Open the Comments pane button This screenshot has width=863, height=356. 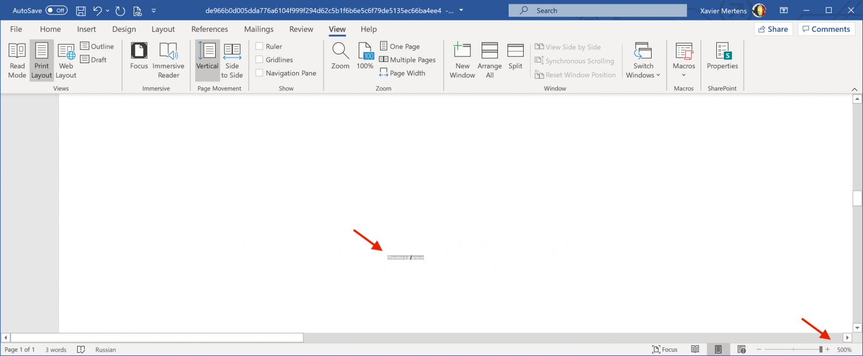click(x=826, y=29)
